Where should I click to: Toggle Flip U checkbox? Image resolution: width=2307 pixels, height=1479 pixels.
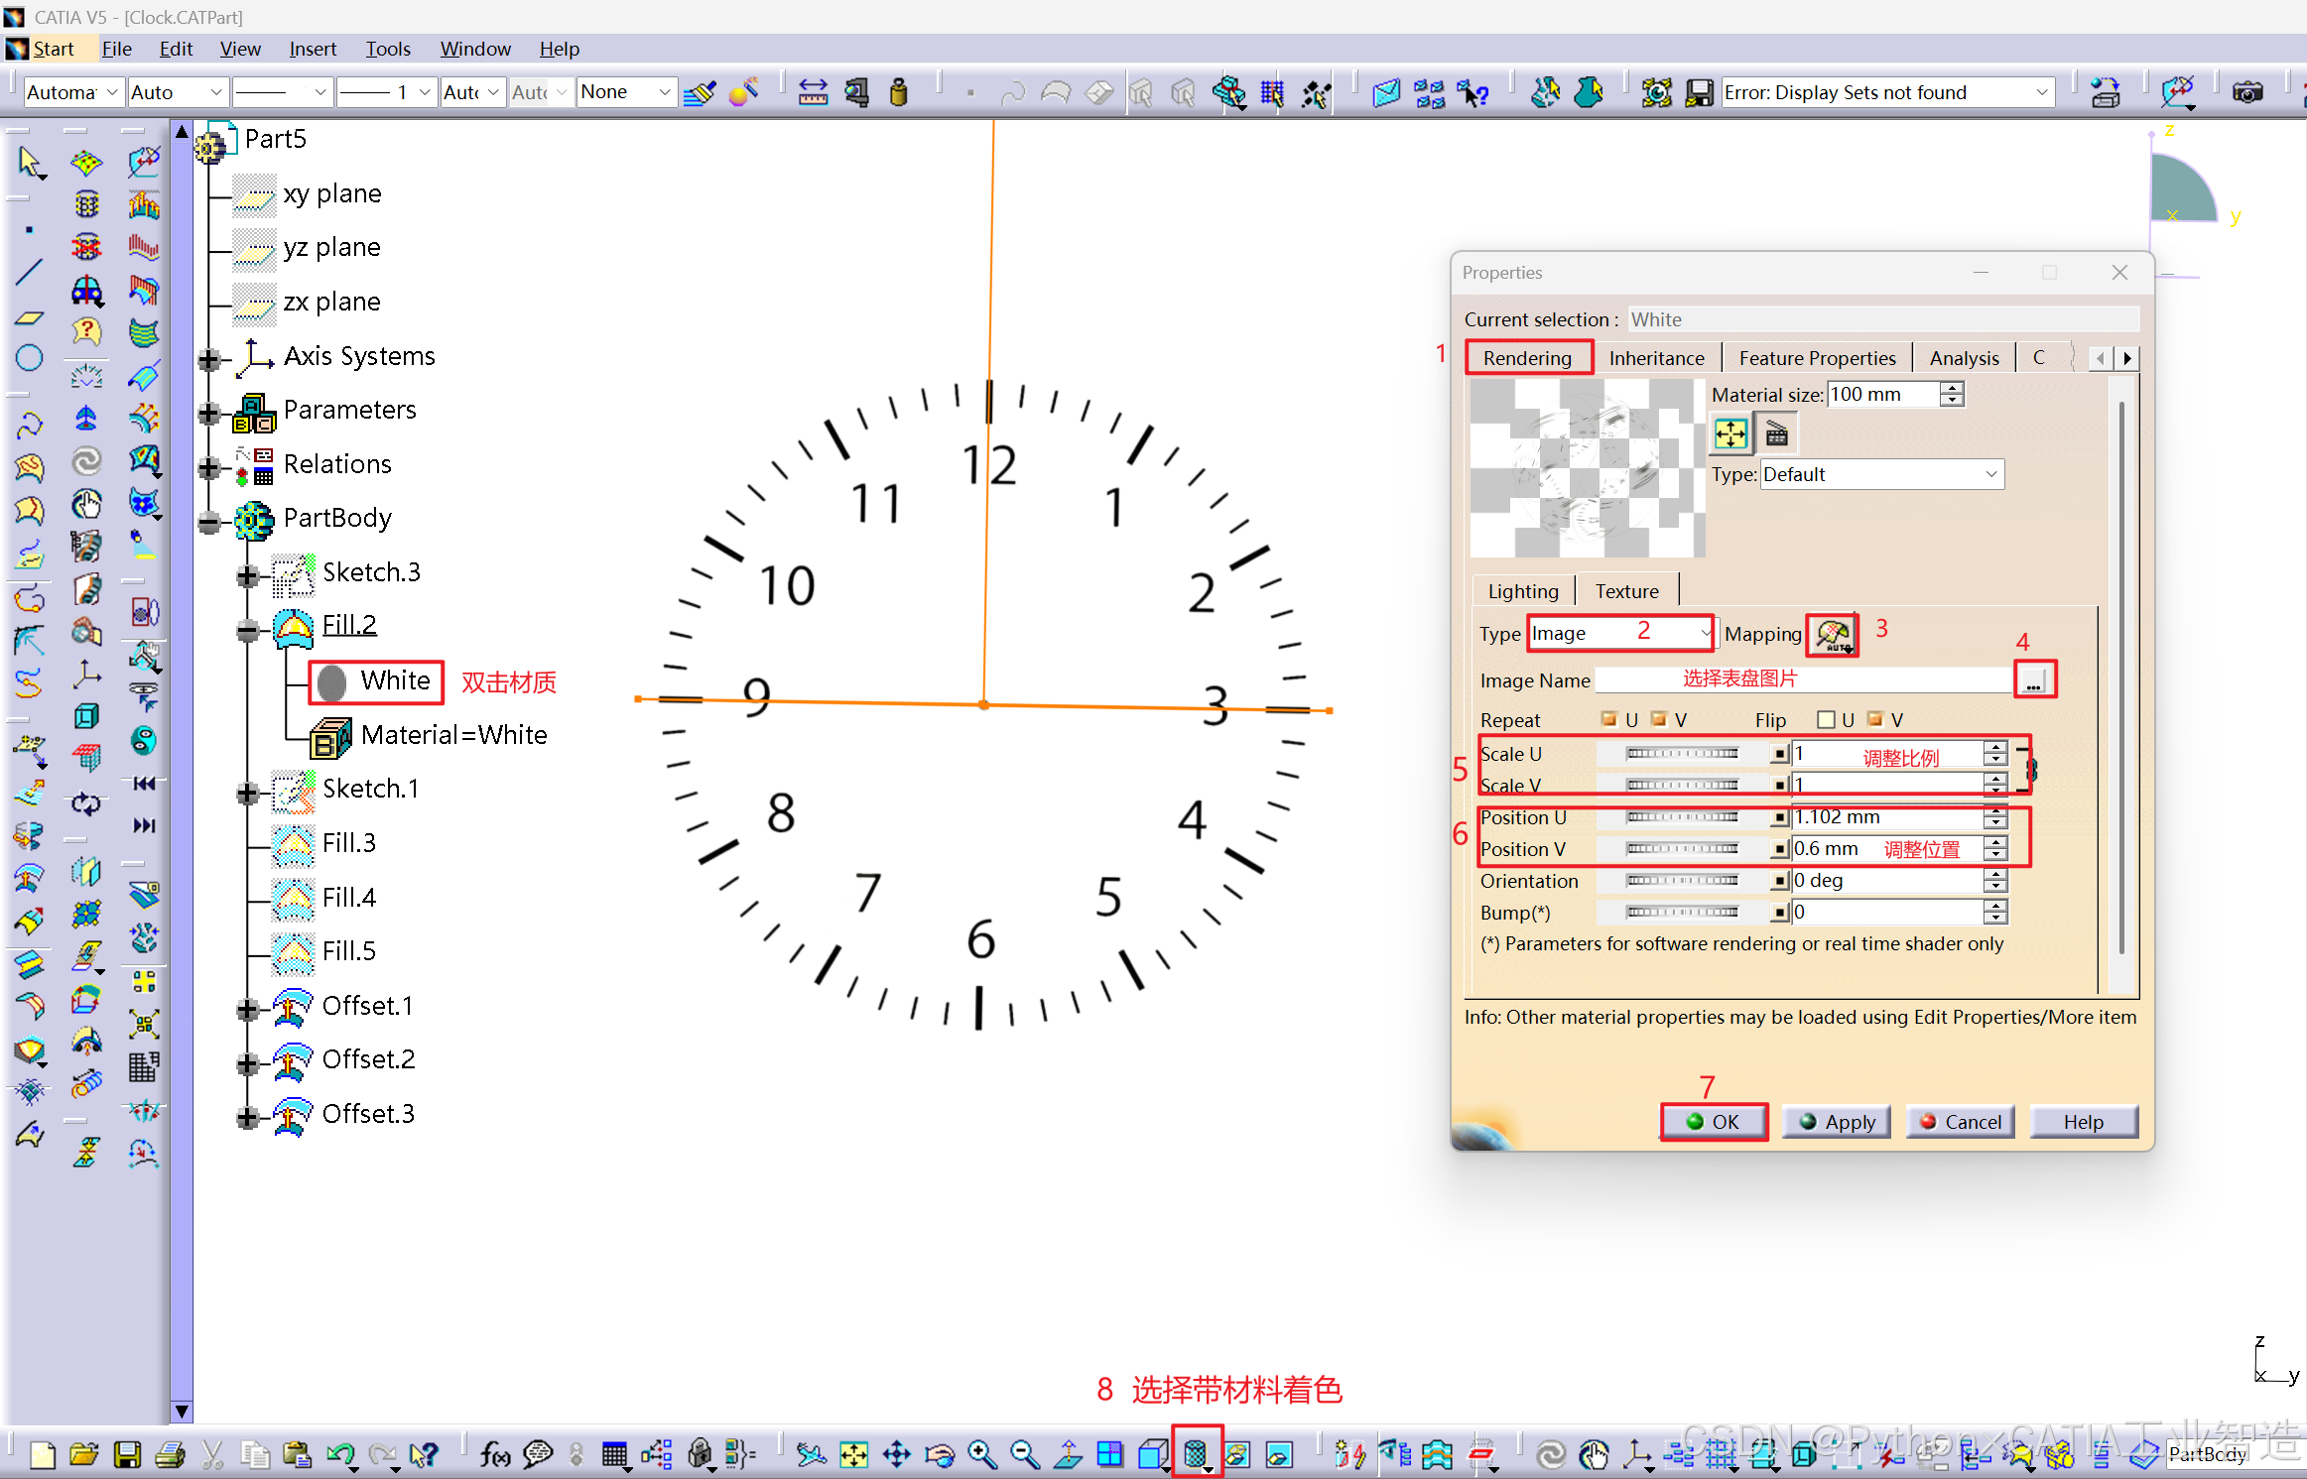(1826, 719)
